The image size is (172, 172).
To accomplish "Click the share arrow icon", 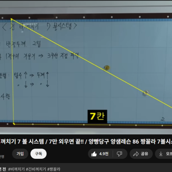I will tap(136, 154).
